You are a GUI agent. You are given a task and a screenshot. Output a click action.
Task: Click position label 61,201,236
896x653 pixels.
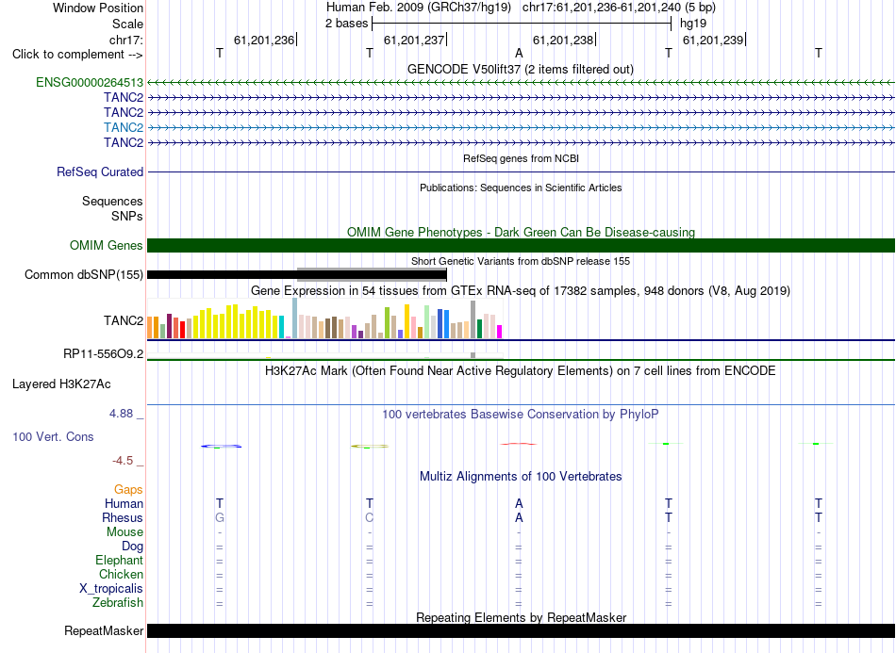pyautogui.click(x=264, y=40)
